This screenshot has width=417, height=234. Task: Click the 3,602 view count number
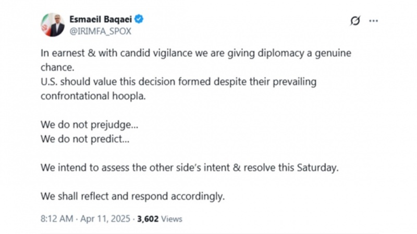point(148,219)
